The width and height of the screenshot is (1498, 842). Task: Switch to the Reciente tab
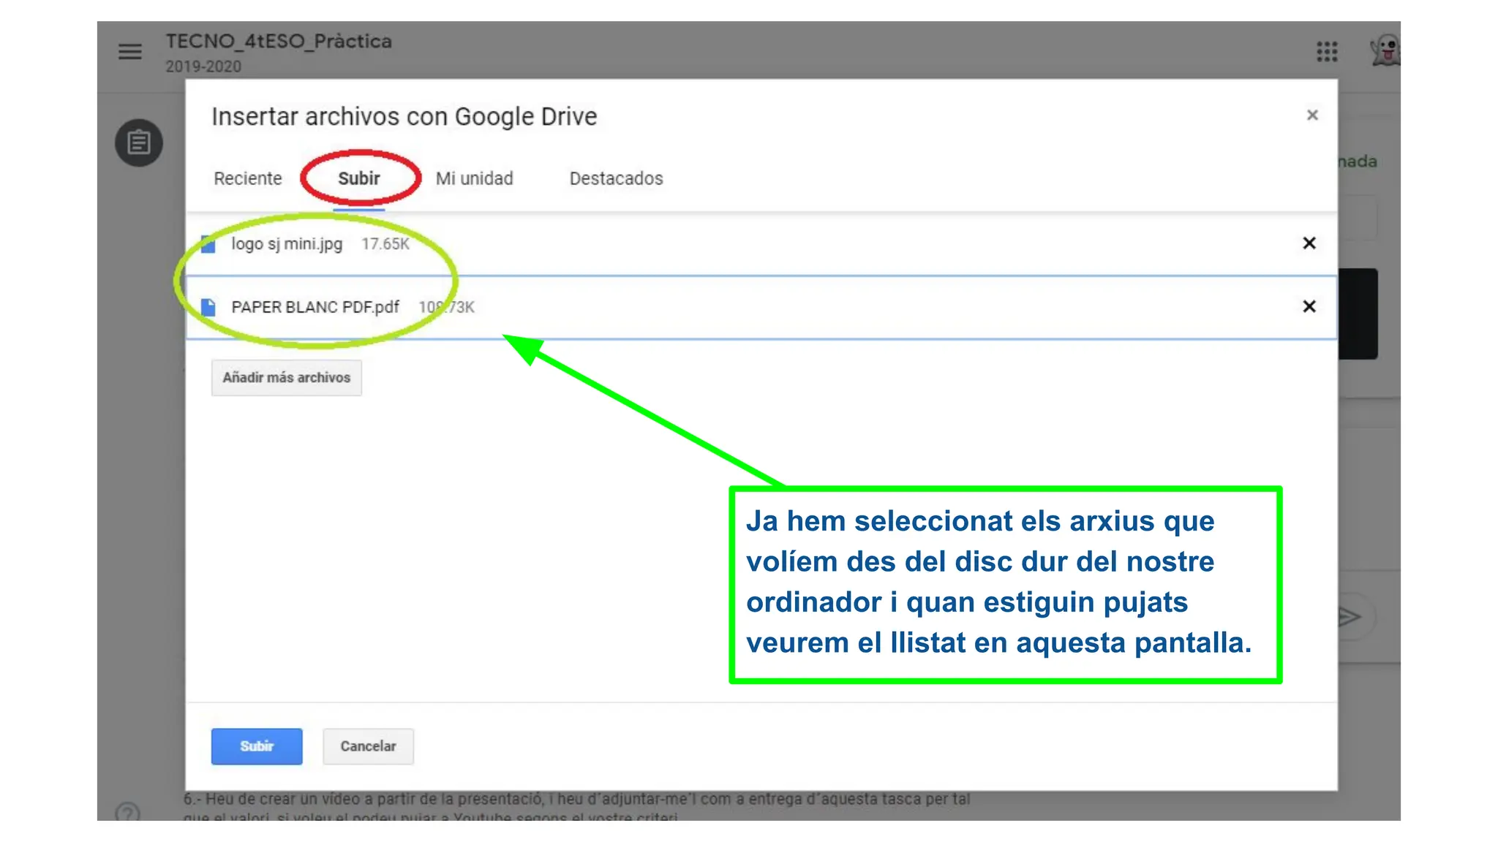tap(247, 178)
